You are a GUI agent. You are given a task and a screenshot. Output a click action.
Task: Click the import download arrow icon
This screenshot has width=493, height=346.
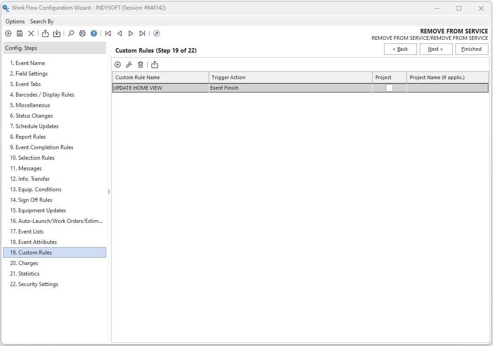tap(57, 33)
